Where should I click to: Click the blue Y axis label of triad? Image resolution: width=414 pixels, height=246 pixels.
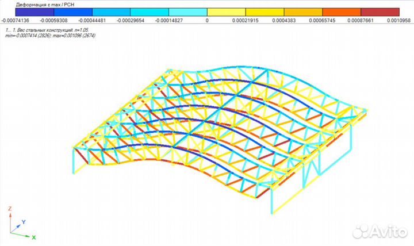coord(23,221)
